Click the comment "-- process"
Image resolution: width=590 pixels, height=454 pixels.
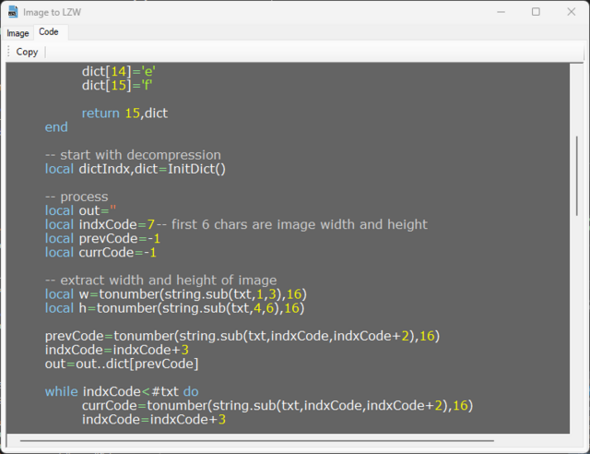77,197
